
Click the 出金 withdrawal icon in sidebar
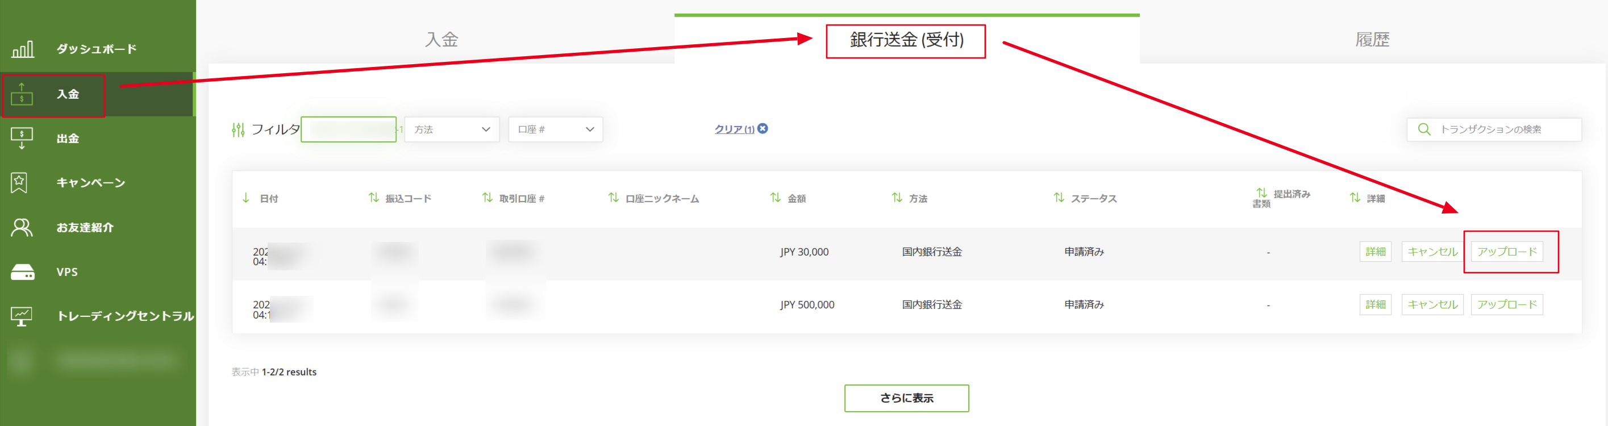tap(22, 138)
